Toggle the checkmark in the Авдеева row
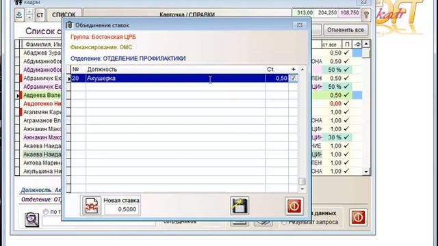The width and height of the screenshot is (438, 246). pos(347,95)
